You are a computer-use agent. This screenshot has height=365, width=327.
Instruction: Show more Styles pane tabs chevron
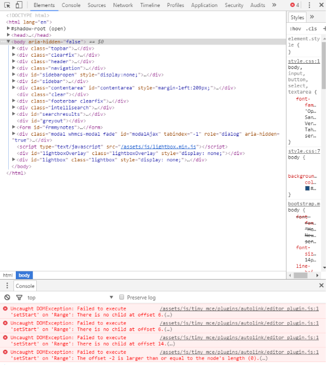point(312,17)
